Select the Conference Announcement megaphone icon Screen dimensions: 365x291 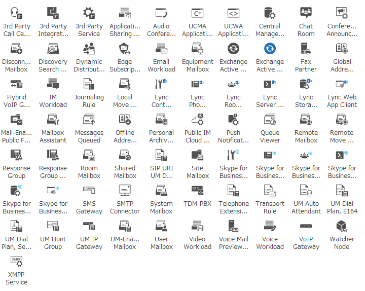point(342,13)
